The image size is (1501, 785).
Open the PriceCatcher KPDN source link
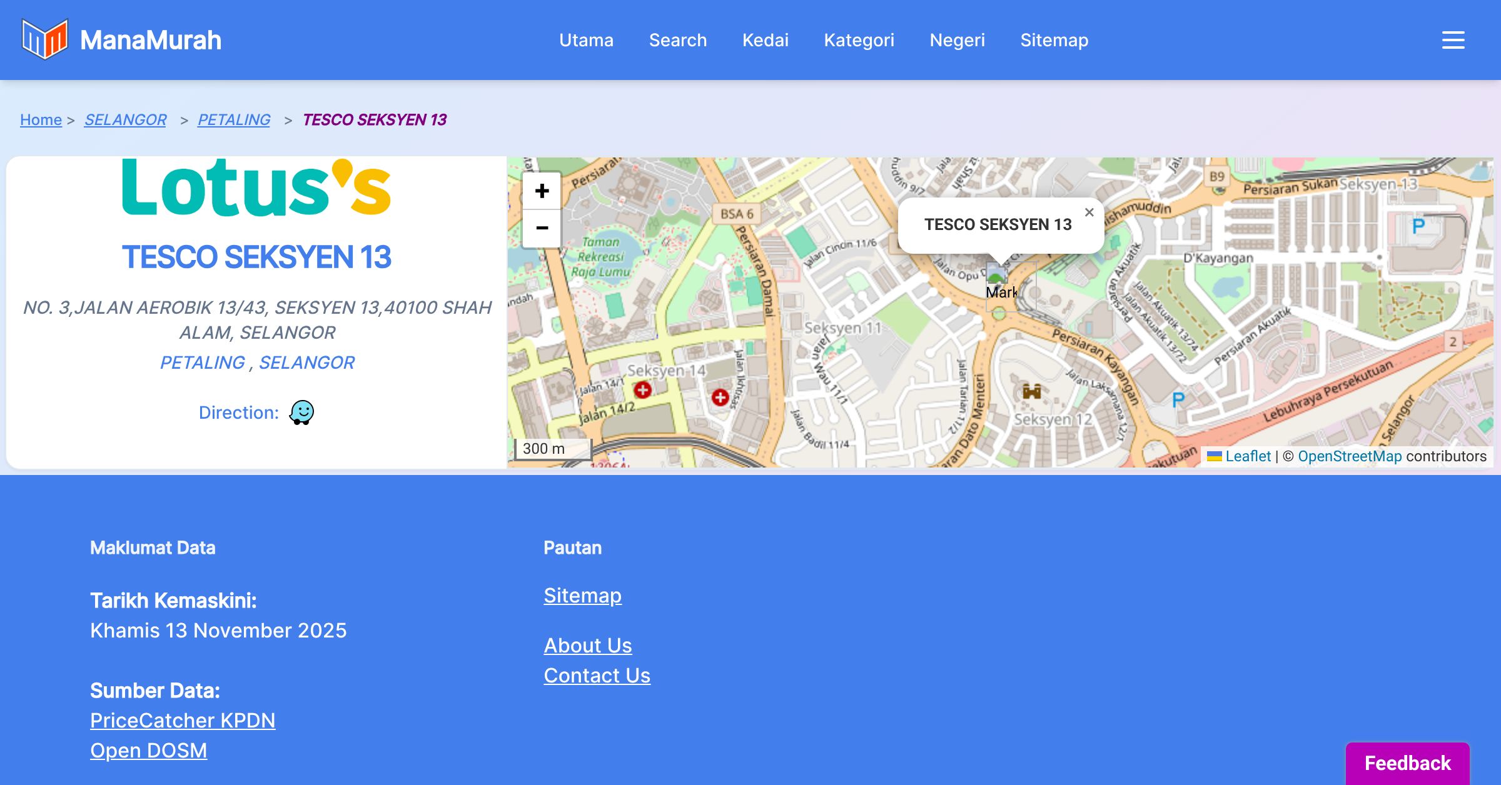pos(183,721)
